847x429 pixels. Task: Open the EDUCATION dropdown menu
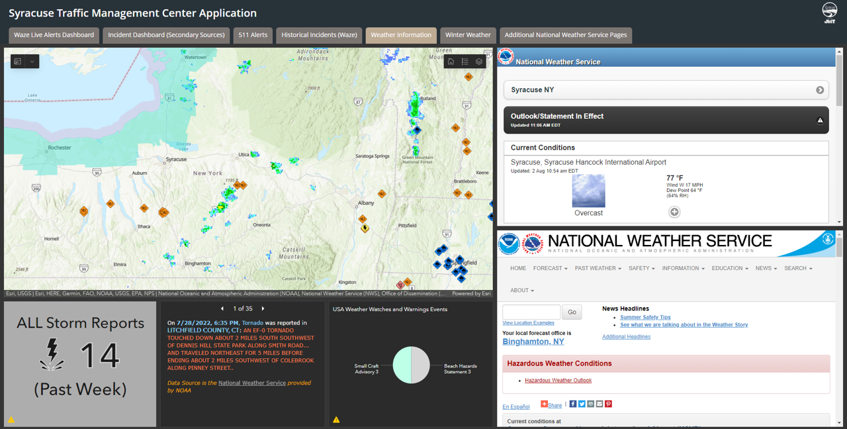click(730, 268)
